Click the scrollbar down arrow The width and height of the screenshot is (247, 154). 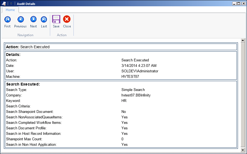(x=243, y=150)
